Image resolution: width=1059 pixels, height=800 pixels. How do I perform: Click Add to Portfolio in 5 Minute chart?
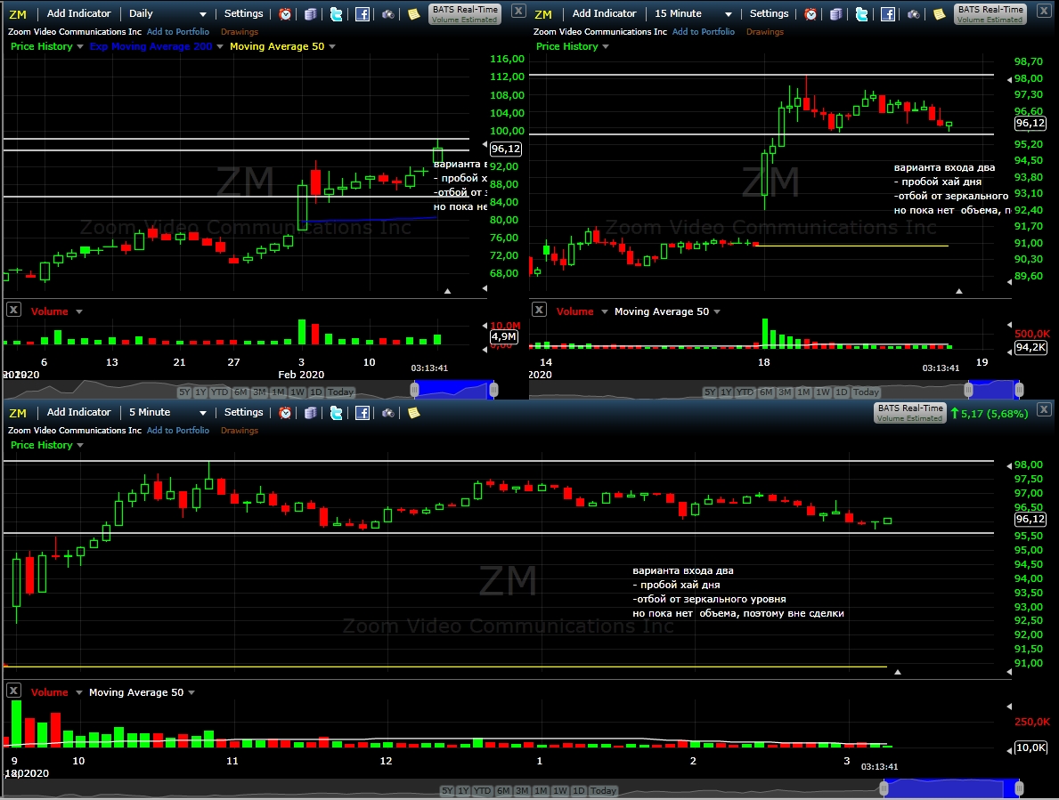point(177,431)
